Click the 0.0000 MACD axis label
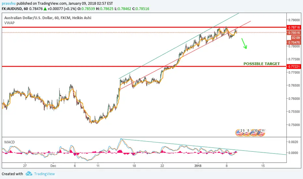303x179 pixels. pyautogui.click(x=293, y=153)
